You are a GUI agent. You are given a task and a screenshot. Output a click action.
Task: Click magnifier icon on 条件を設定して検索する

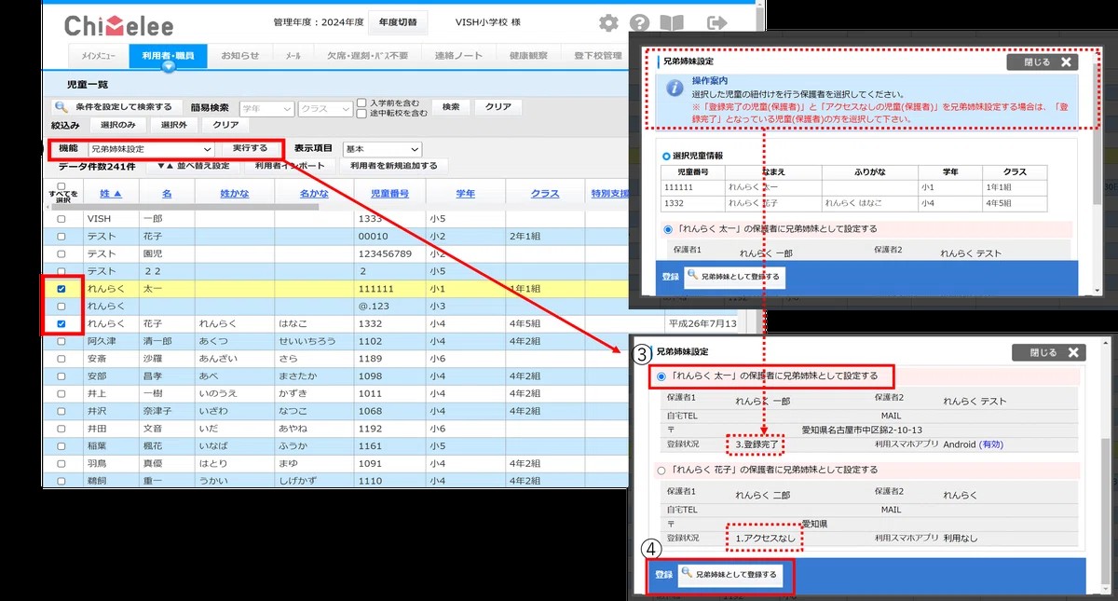[x=61, y=107]
